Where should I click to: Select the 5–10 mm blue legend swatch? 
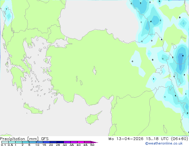(x=32, y=142)
